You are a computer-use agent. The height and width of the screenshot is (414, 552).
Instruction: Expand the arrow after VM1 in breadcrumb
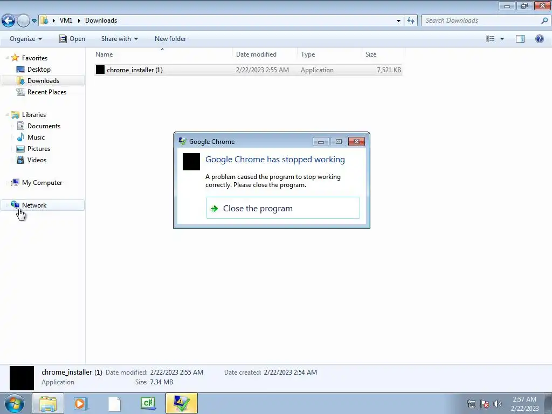(79, 20)
